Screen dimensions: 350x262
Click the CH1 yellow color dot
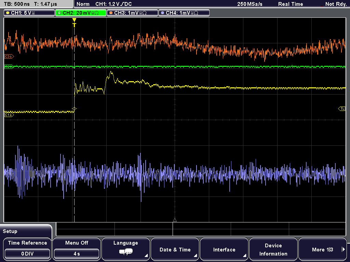pyautogui.click(x=8, y=13)
